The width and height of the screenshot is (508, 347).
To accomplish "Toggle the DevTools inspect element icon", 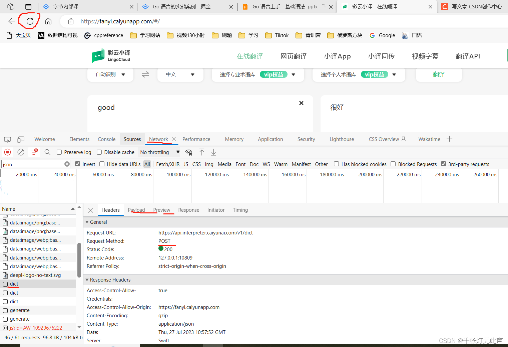I will [x=7, y=139].
